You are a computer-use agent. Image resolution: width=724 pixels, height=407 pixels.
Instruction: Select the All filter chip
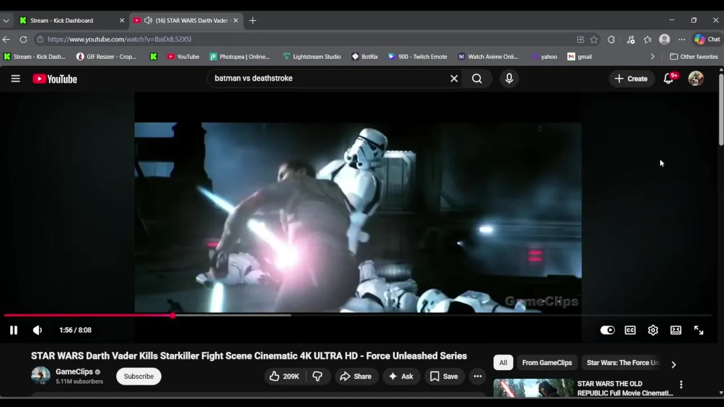tap(503, 363)
